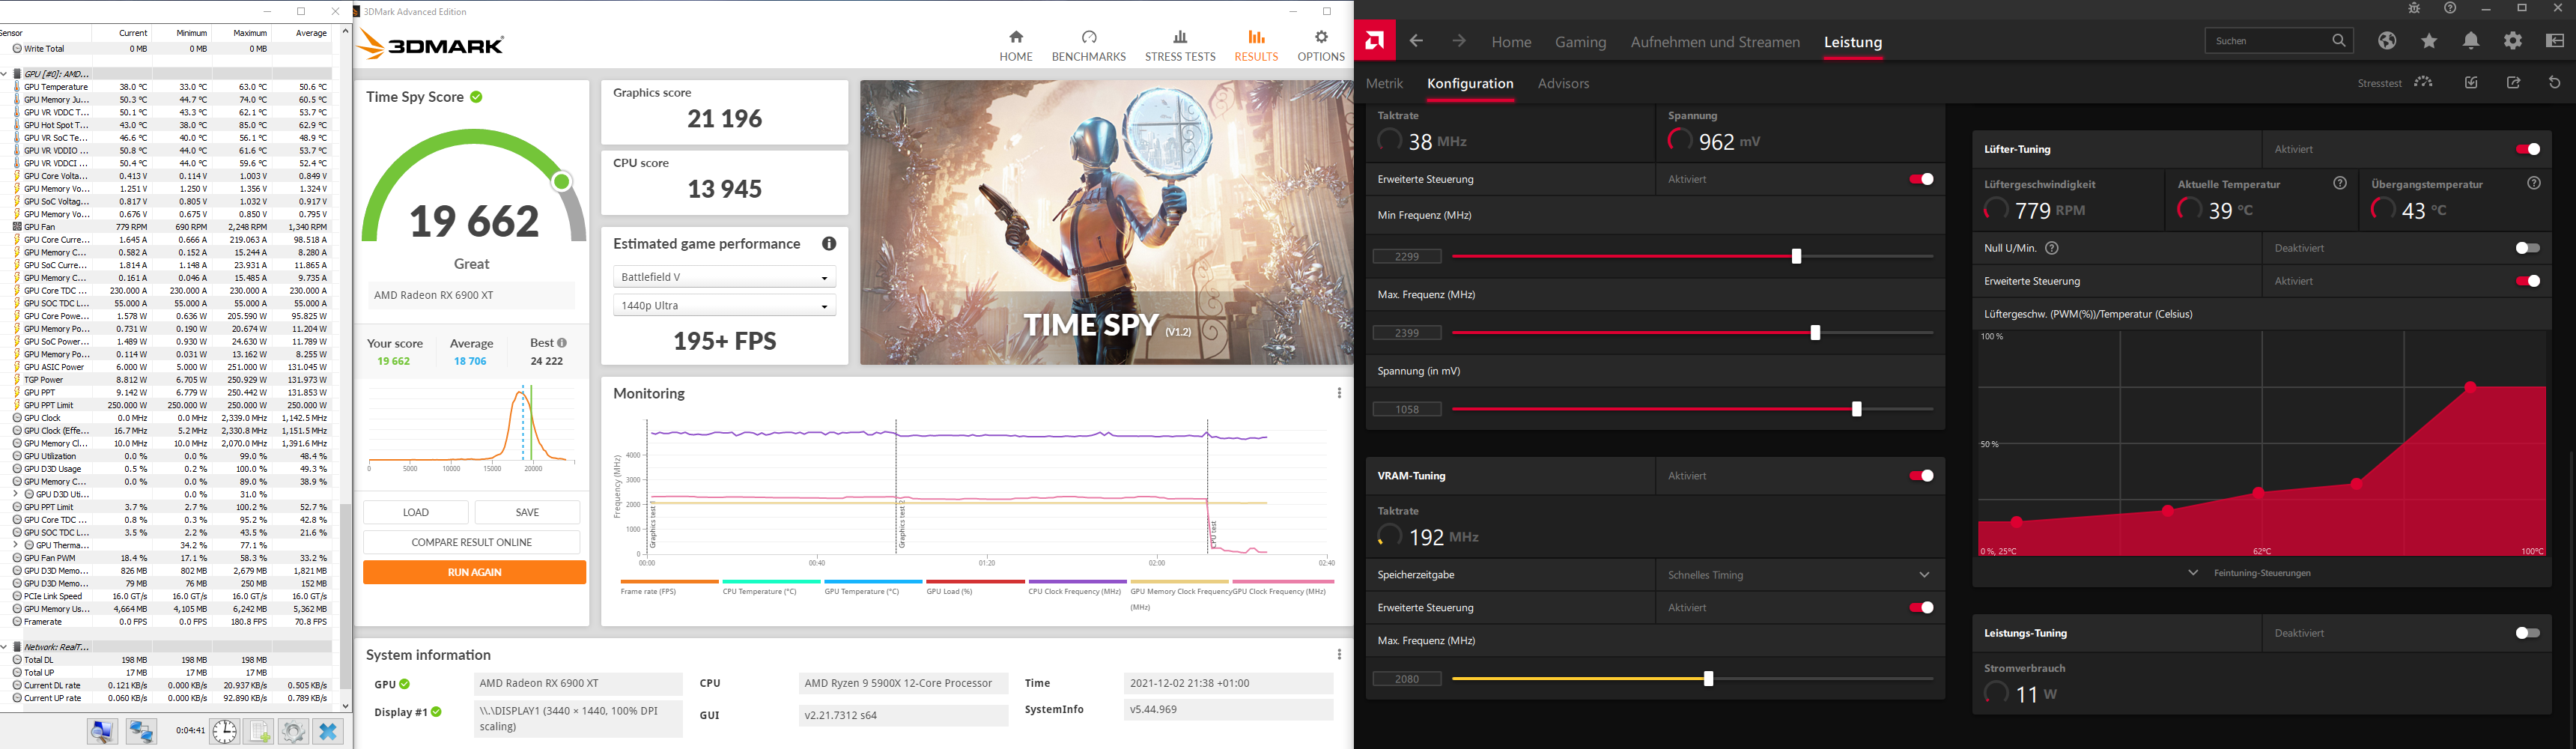Expand Feintuning-Steuerungen below the fan curve
Screen dimensions: 2576x749
[2251, 573]
